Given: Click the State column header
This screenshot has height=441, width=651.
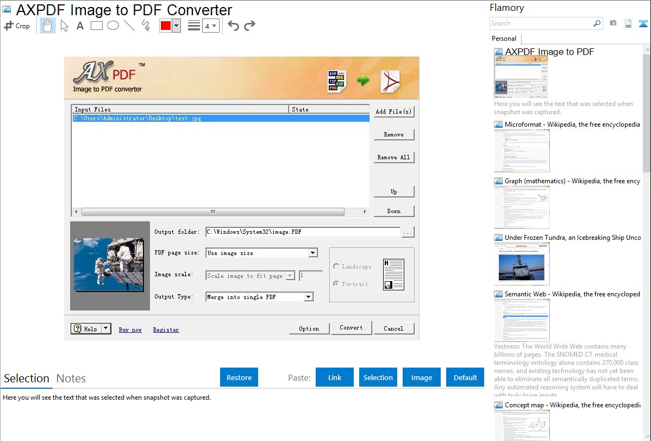Looking at the screenshot, I should point(329,109).
